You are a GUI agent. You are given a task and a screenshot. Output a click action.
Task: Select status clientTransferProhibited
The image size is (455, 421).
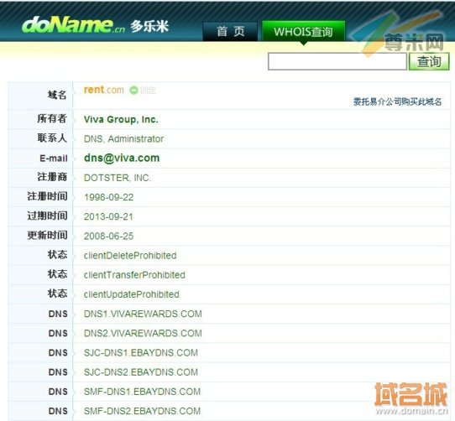click(134, 275)
